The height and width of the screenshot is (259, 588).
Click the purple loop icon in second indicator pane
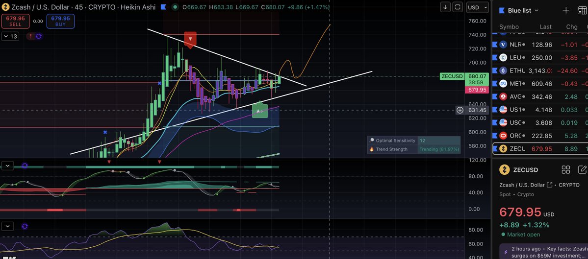25,226
